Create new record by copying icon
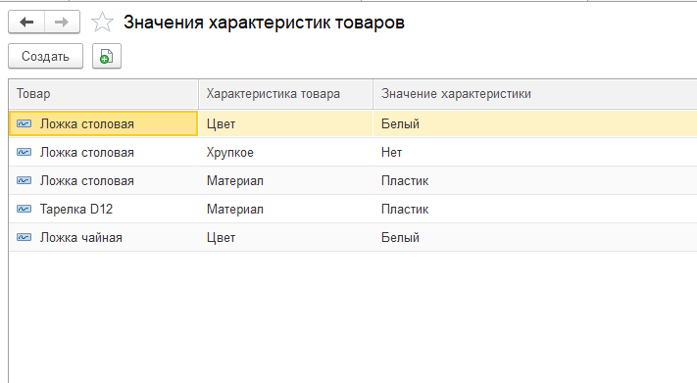The image size is (697, 383). [x=107, y=56]
